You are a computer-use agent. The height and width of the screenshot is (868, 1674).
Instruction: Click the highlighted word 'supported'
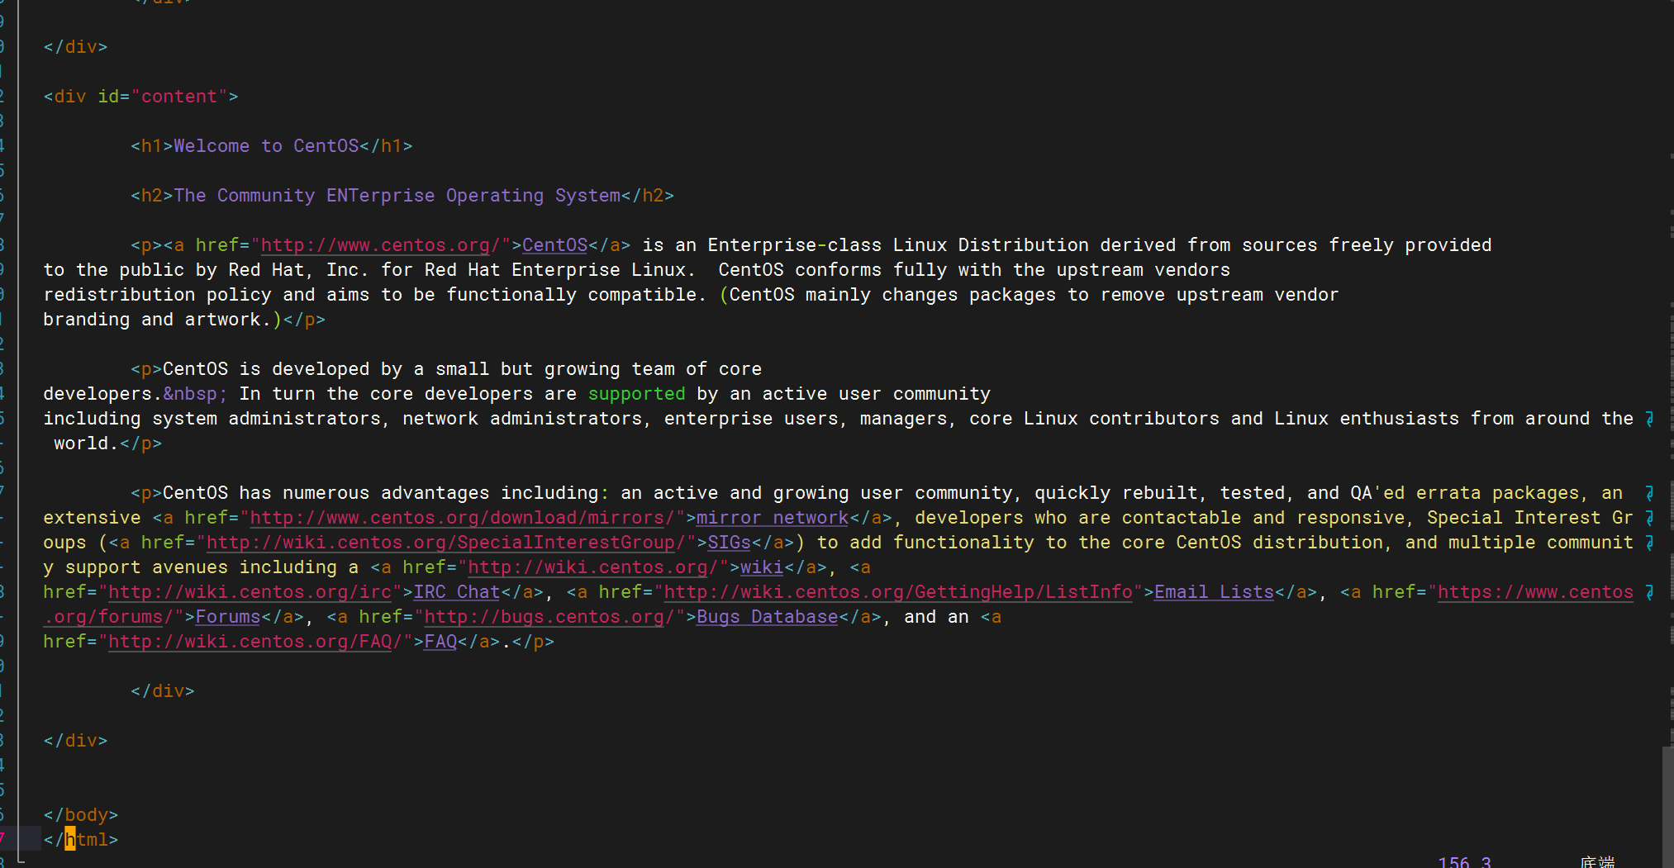[x=636, y=394]
